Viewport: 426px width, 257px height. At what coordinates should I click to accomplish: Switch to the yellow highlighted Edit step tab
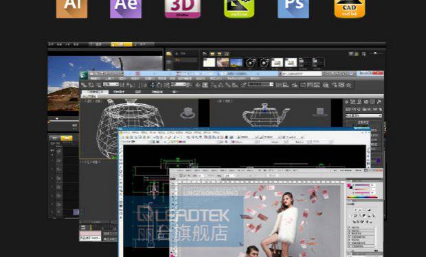point(122,44)
